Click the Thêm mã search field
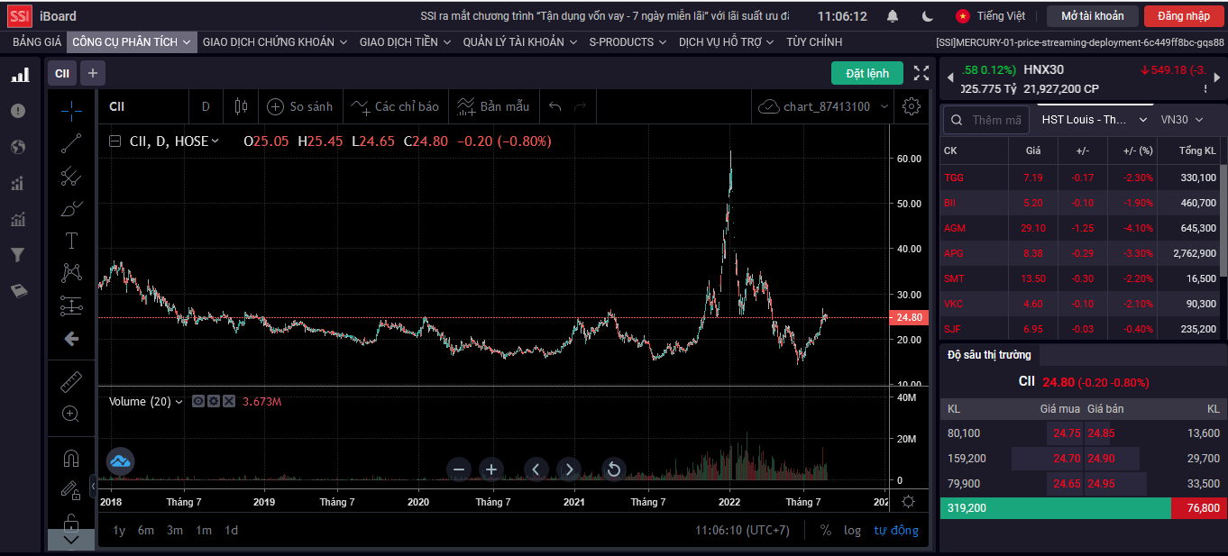Viewport: 1228px width, 556px height. coord(986,120)
